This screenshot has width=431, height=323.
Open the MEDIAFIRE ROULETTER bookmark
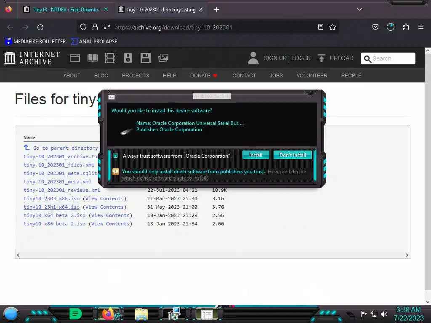(x=35, y=42)
